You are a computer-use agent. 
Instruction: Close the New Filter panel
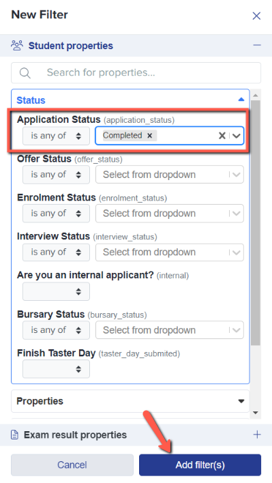(256, 16)
